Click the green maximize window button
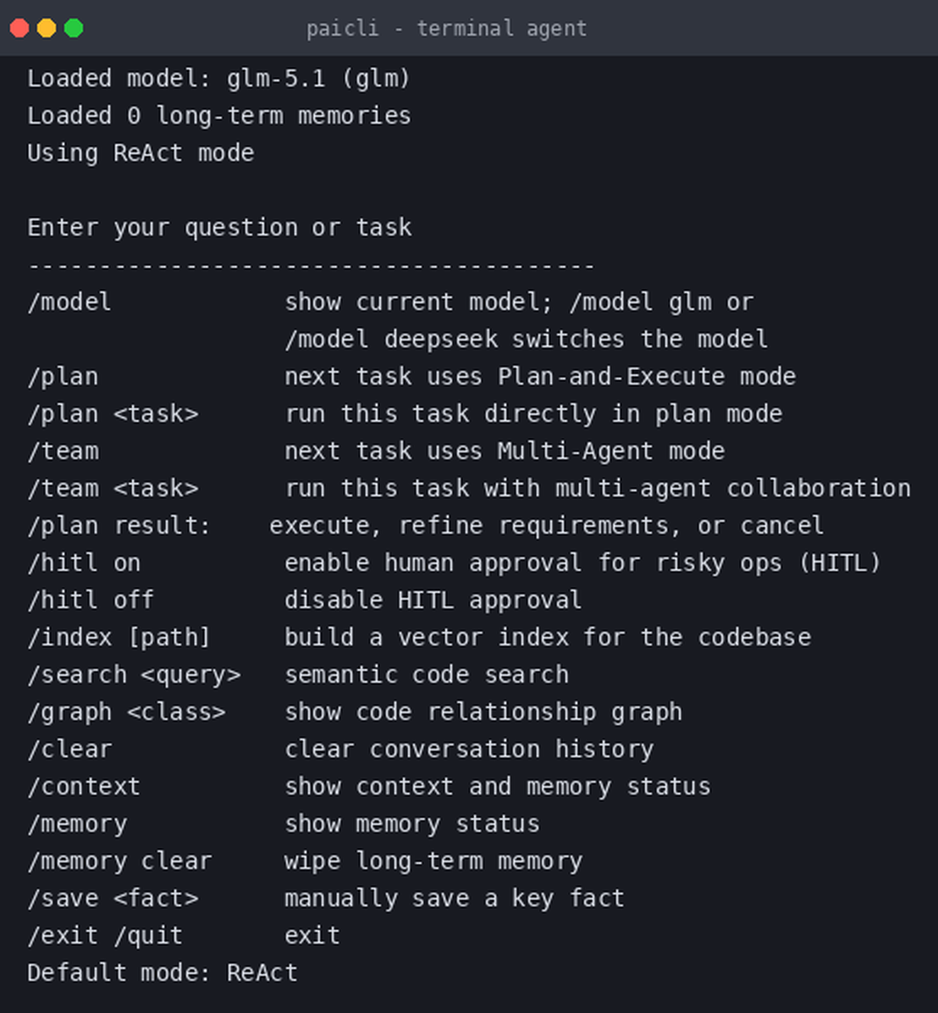 tap(74, 29)
